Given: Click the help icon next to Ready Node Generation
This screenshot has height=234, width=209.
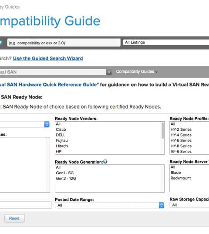Looking at the screenshot, I should pos(105,162).
